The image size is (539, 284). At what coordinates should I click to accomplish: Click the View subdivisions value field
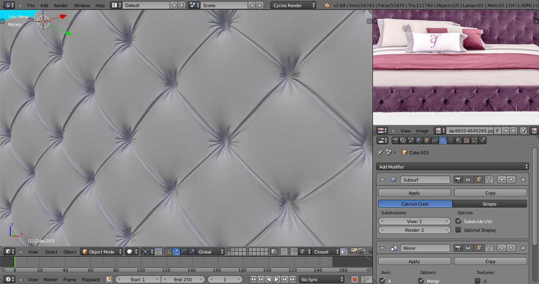pos(414,221)
